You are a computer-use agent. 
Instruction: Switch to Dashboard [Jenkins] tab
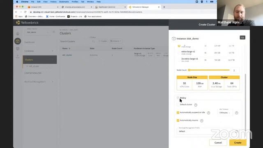(110, 7)
